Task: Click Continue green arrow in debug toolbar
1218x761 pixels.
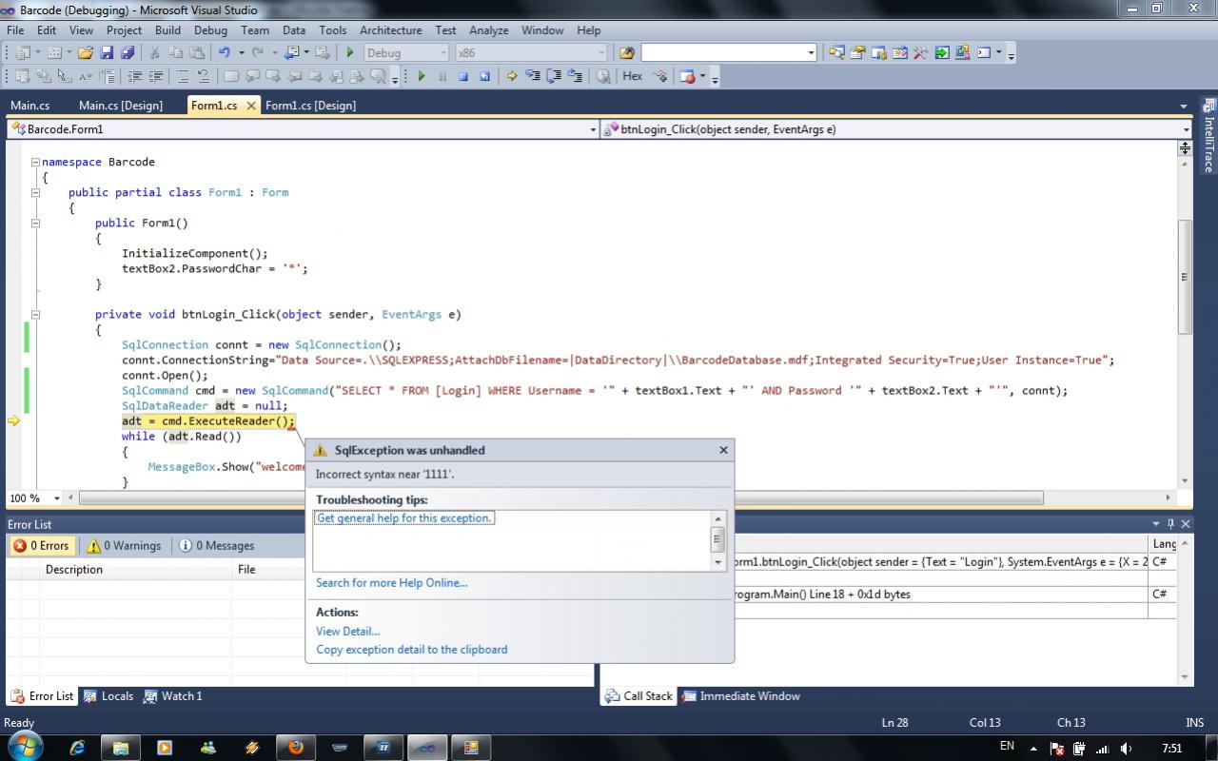Action: pyautogui.click(x=421, y=76)
